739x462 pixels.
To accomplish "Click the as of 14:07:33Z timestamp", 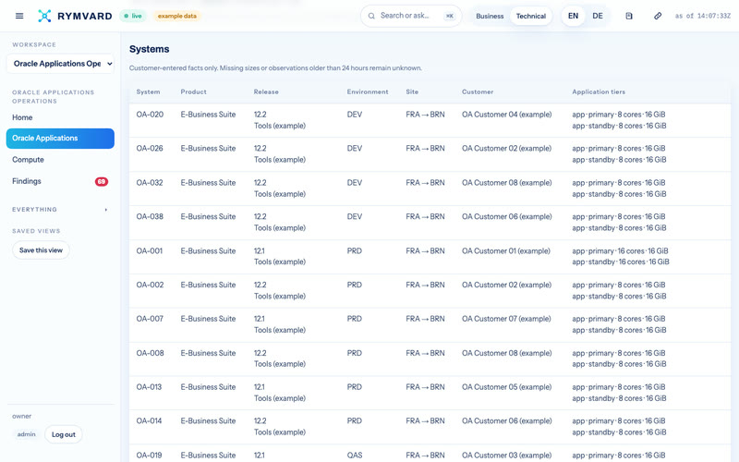I will (703, 16).
